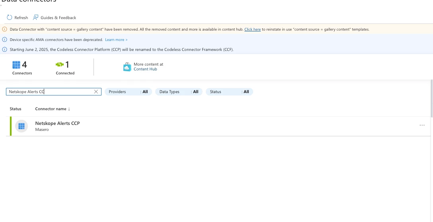This screenshot has width=433, height=222.
Task: Open the Learn more link
Action: pyautogui.click(x=116, y=40)
